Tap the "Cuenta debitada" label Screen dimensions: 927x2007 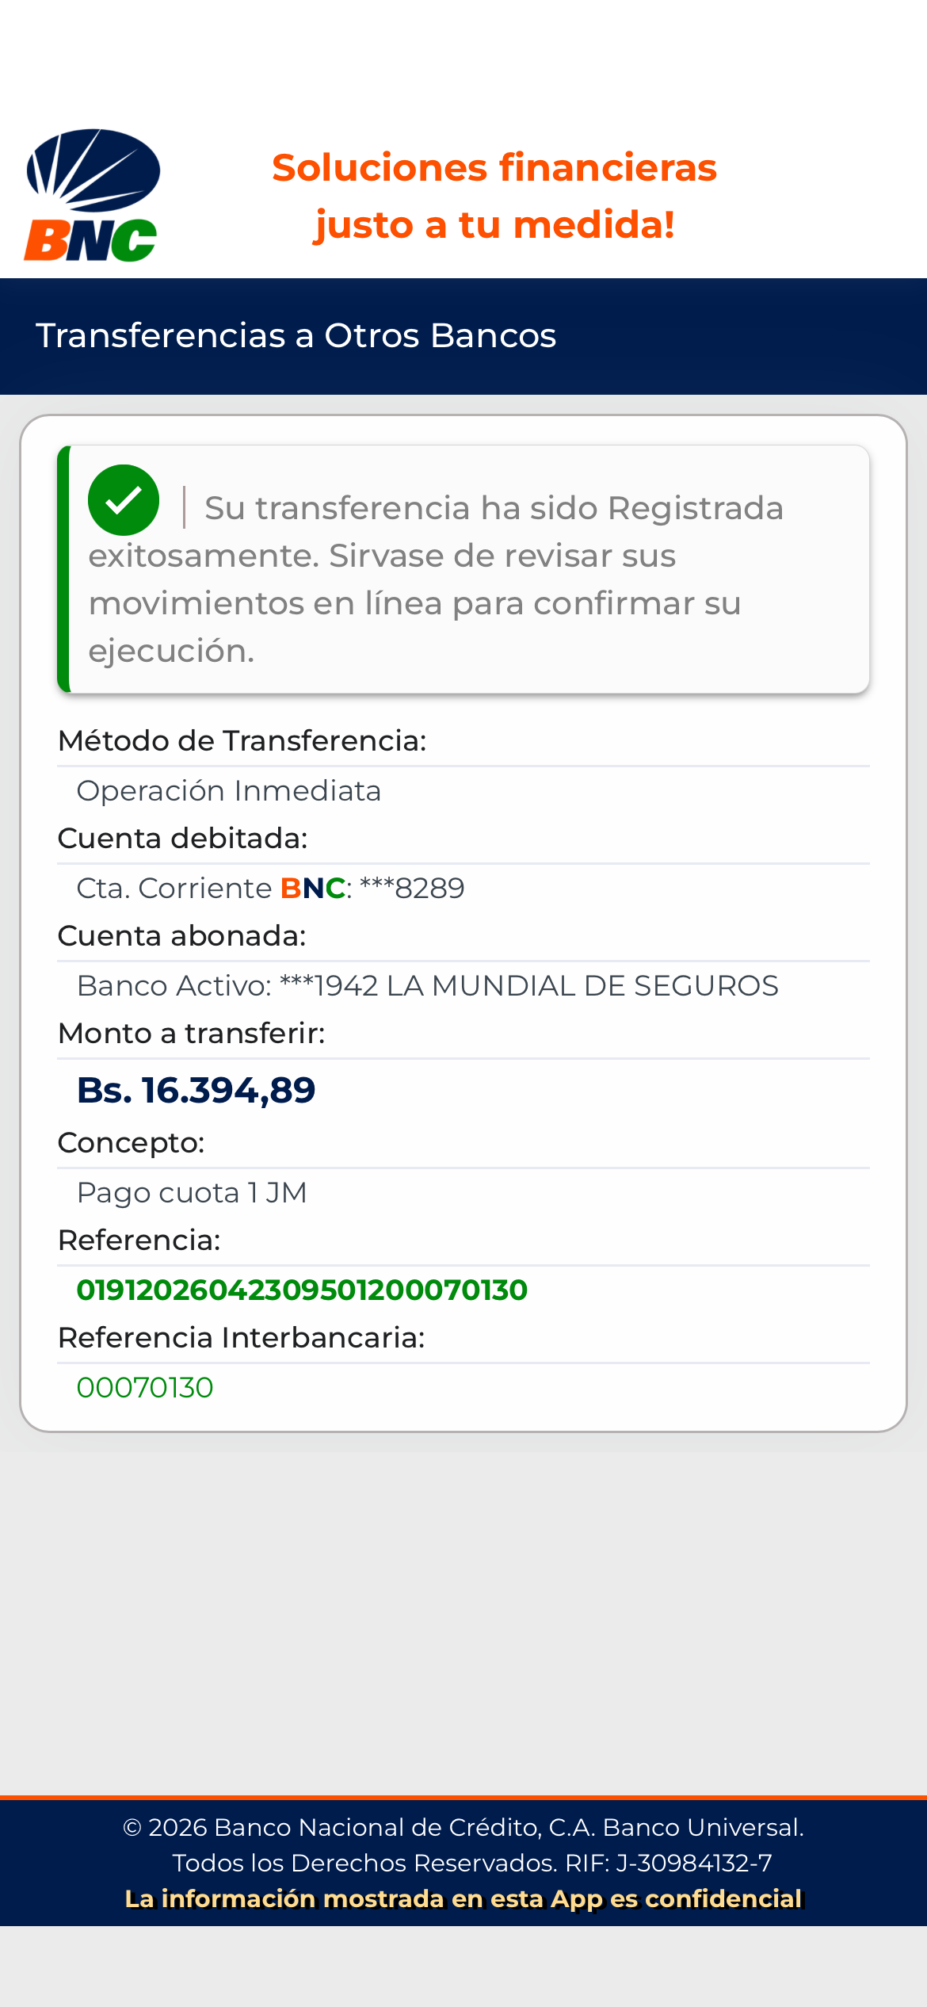tap(182, 838)
